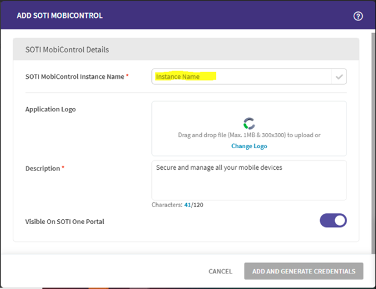Viewport: 376px width, 289px height.
Task: Click into the Description text area
Action: (x=249, y=180)
